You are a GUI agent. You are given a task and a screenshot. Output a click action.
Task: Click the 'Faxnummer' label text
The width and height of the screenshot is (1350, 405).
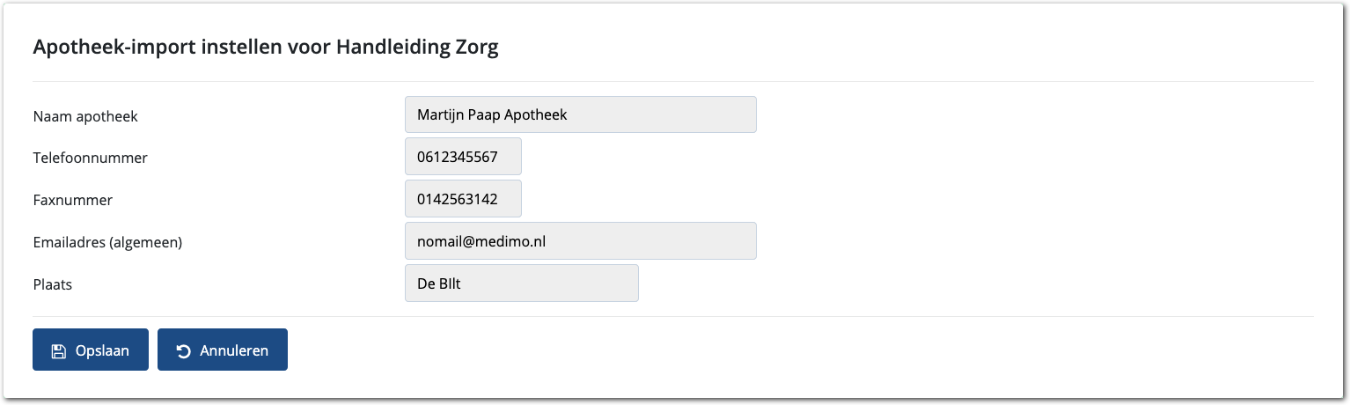[73, 200]
